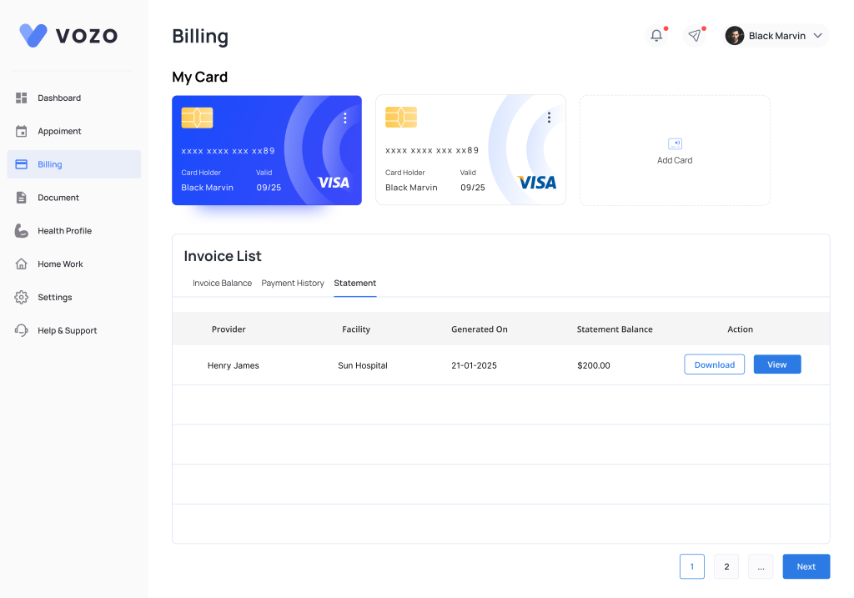
Task: Open the blue Visa card options menu
Action: click(345, 118)
